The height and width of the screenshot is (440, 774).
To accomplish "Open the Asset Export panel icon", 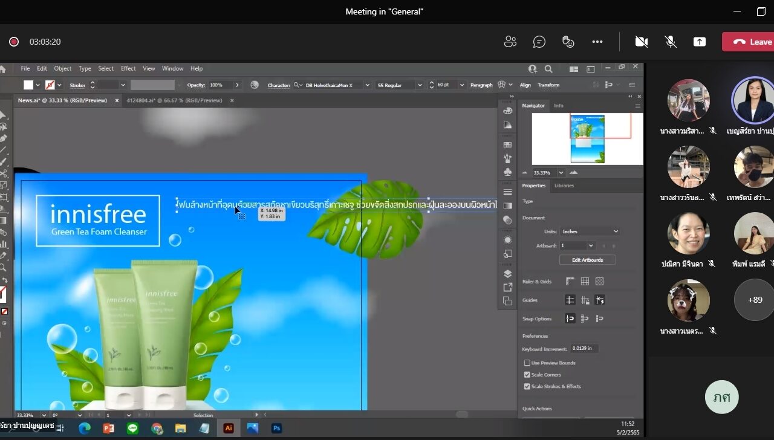I will click(508, 287).
